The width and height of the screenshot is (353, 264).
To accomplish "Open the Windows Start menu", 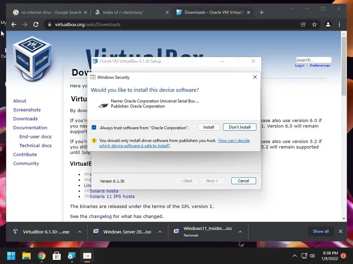I will click(x=11, y=256).
